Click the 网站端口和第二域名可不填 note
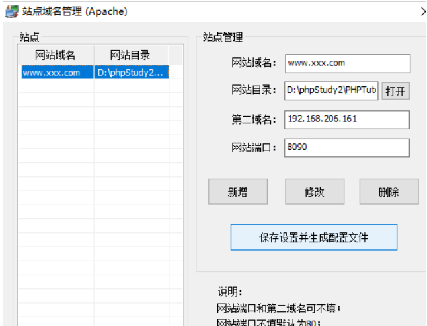This screenshot has height=326, width=427. pos(279,308)
